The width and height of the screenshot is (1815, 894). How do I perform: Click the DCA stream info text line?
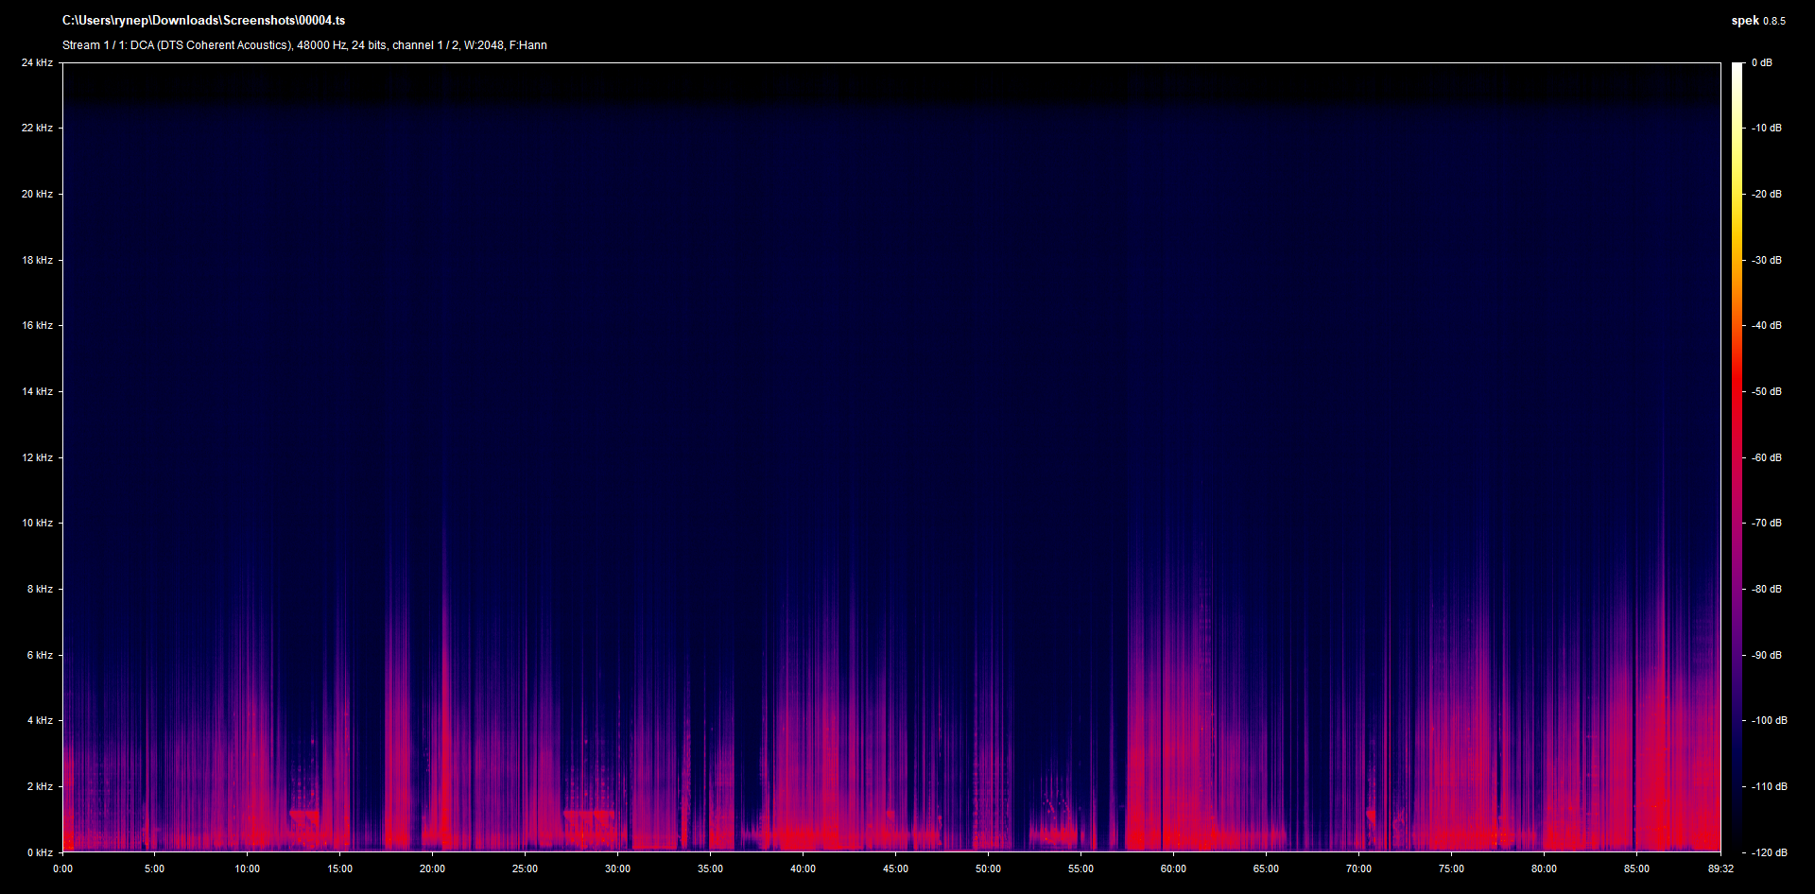tap(304, 45)
